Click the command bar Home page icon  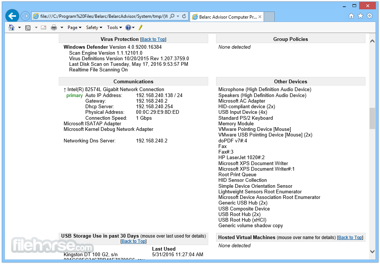(x=12, y=28)
